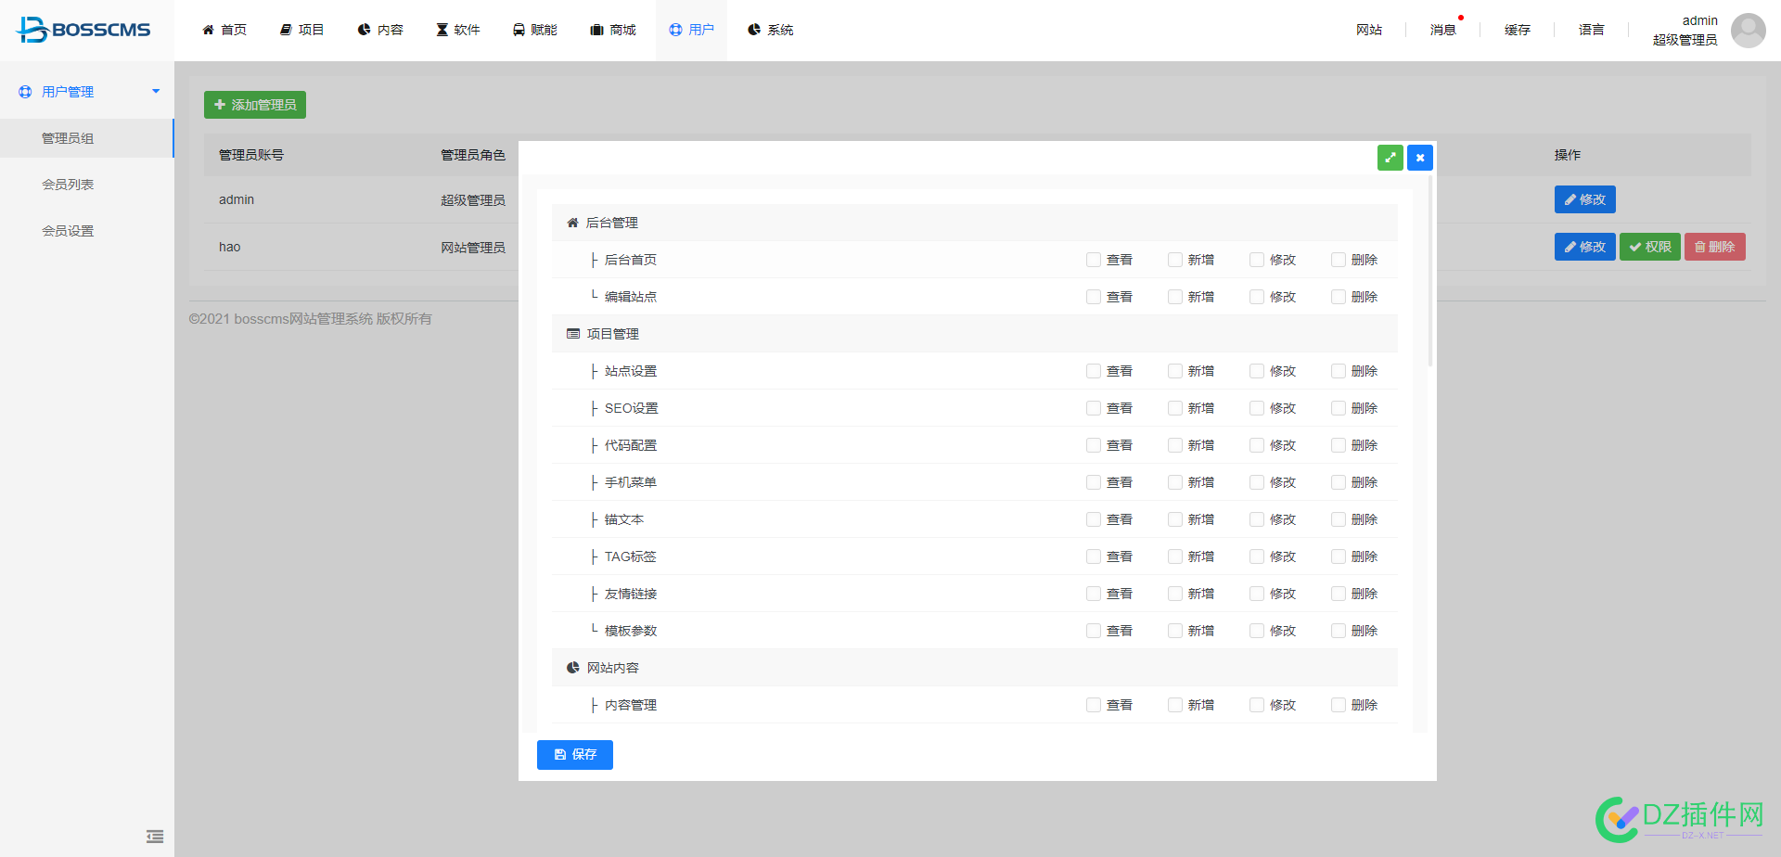1781x857 pixels.
Task: Click 删除 for the hao row
Action: 1715,247
